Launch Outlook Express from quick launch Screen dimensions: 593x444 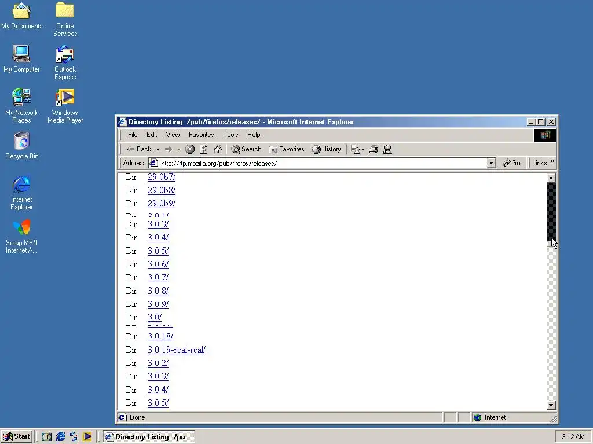(x=74, y=437)
